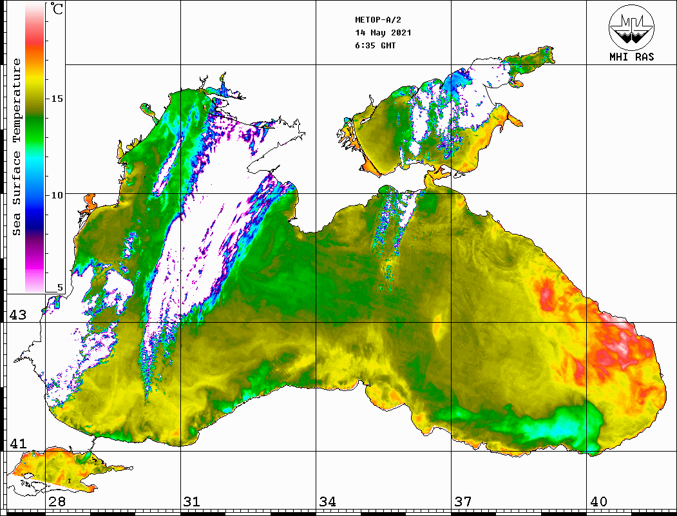
Task: Click the 'MHI RAS' label text
Action: point(632,57)
